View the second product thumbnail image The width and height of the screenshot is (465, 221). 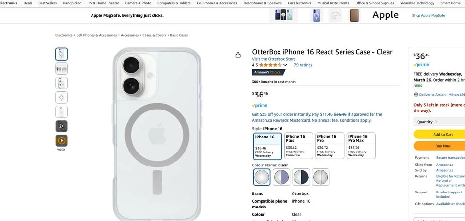62,69
